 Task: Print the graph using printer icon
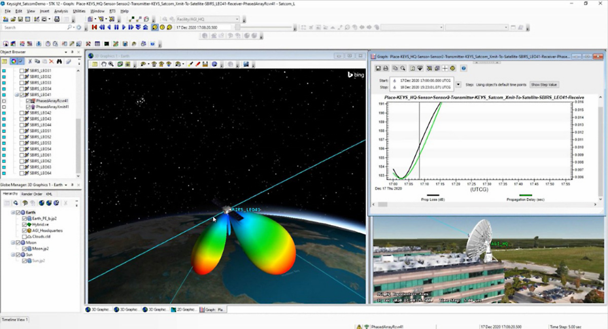pyautogui.click(x=386, y=68)
